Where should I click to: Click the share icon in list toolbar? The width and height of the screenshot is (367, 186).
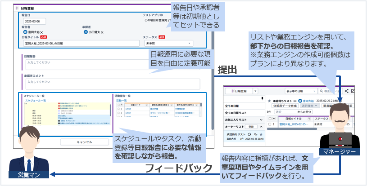click(x=346, y=91)
